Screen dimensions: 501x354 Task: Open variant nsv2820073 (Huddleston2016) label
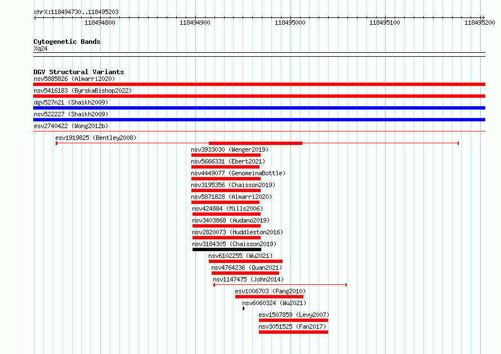pyautogui.click(x=238, y=232)
